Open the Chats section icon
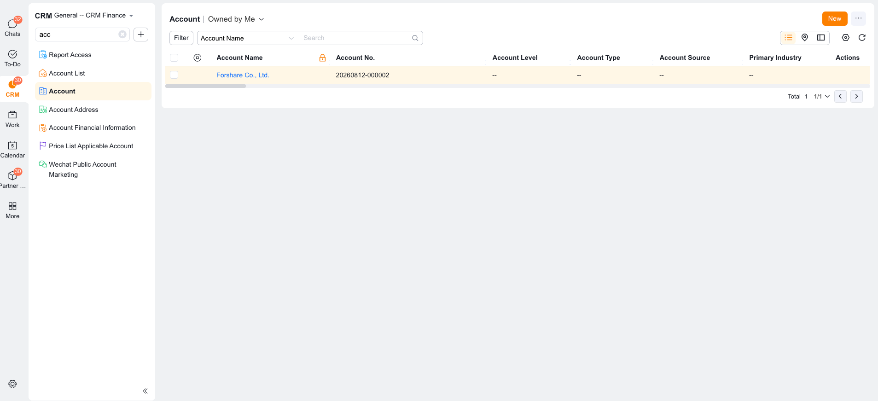 [12, 24]
